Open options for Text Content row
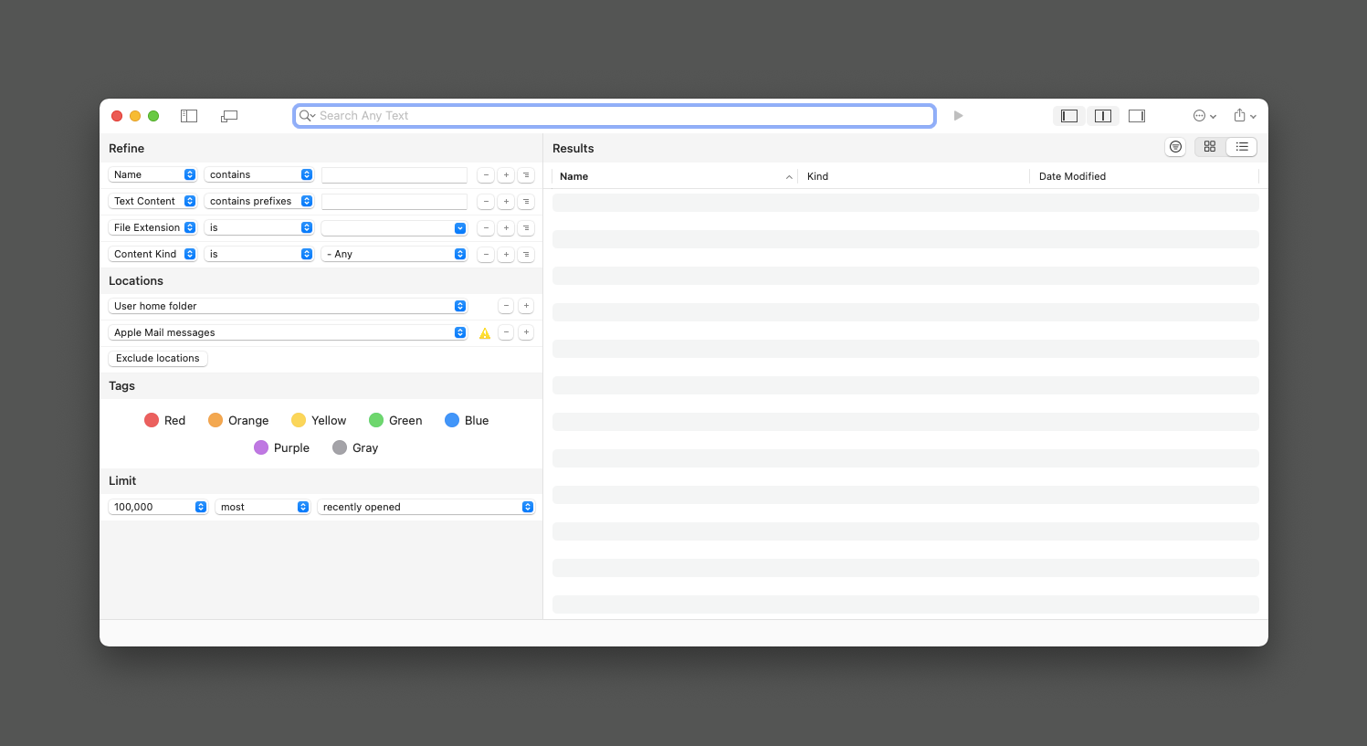Screen dimensions: 1367x746 click(526, 201)
